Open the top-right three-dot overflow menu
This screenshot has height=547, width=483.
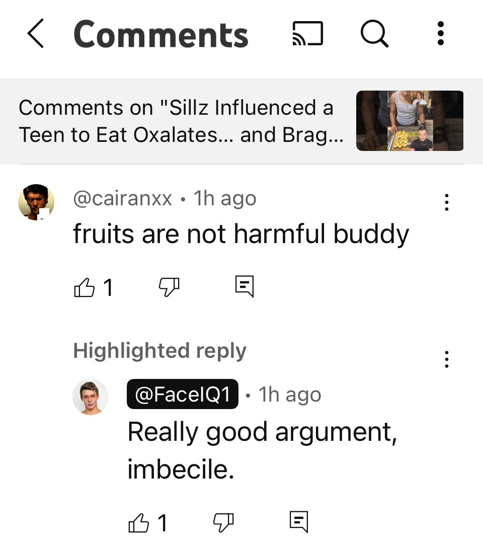click(x=440, y=34)
